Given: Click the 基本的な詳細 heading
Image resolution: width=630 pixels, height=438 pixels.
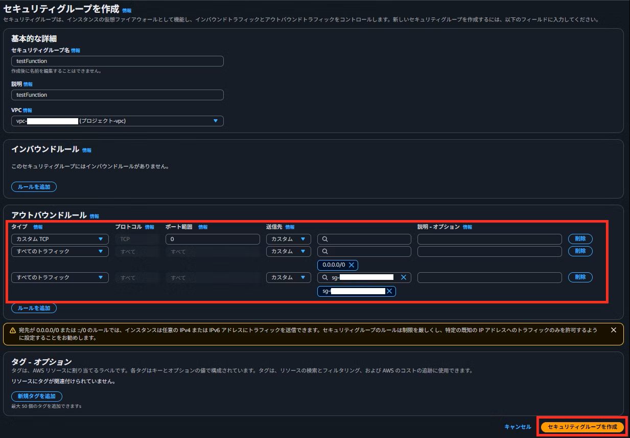Looking at the screenshot, I should click(x=34, y=38).
